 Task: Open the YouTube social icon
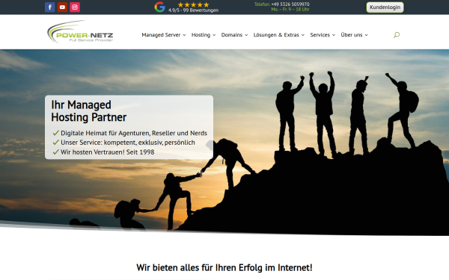point(62,7)
